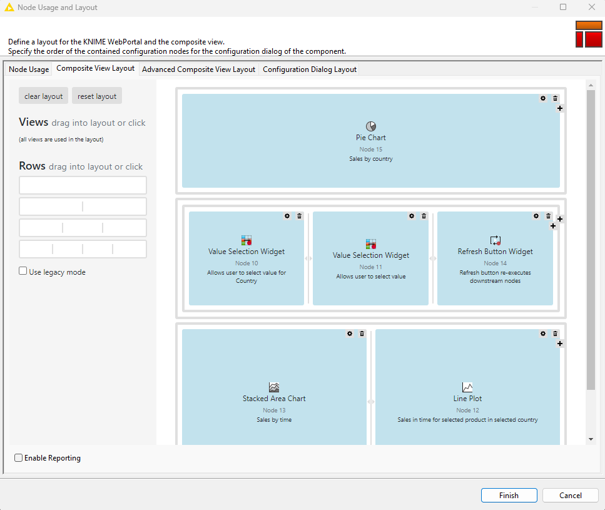
Task: Open the Configuration Dialog Layout tab
Action: tap(309, 69)
